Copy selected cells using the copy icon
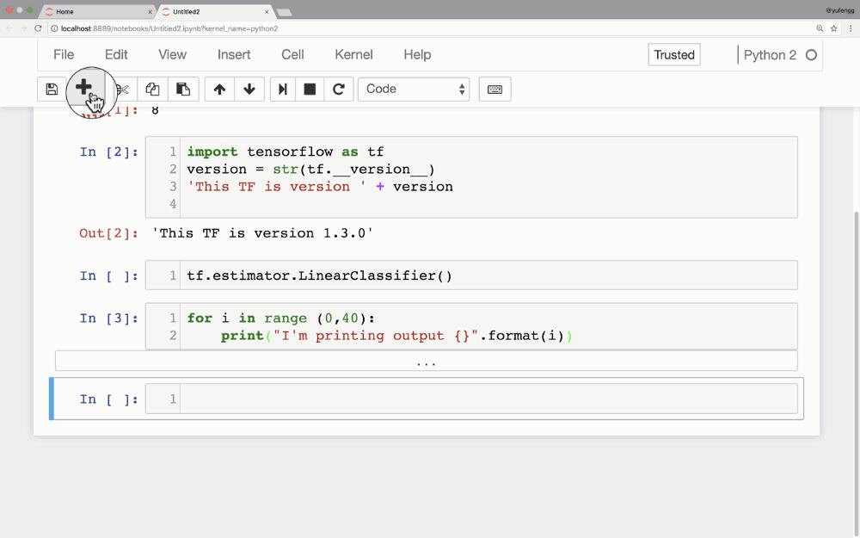This screenshot has height=538, width=860. pyautogui.click(x=152, y=89)
